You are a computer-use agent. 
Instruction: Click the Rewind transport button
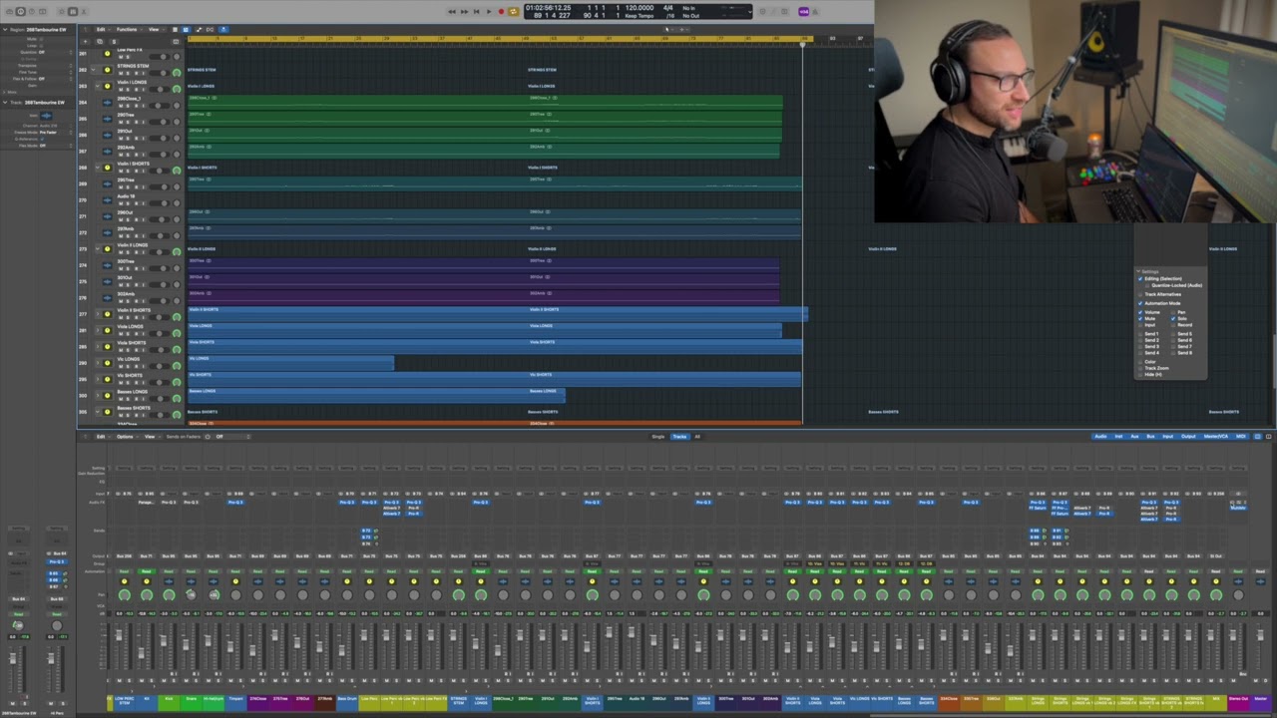(452, 12)
